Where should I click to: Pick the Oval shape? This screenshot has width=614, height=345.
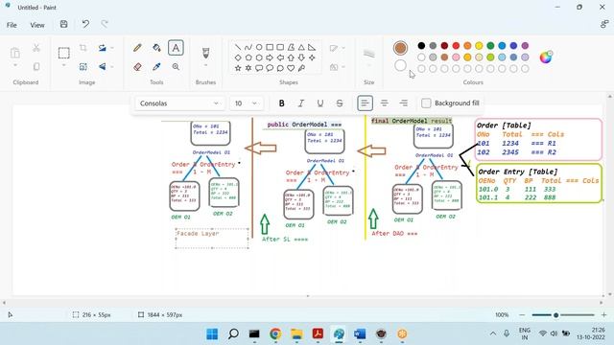pyautogui.click(x=259, y=47)
